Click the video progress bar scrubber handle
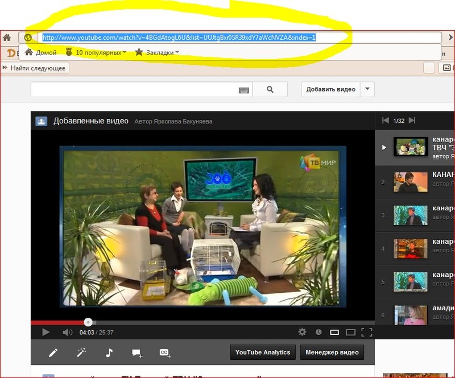Screen dimensions: 455x378 pyautogui.click(x=88, y=322)
